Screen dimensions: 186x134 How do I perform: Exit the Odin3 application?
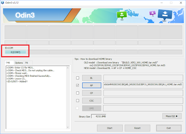(x=169, y=128)
